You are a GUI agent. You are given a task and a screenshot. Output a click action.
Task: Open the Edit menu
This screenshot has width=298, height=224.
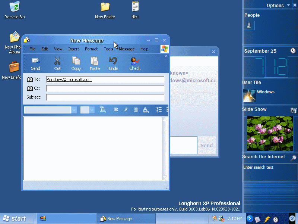[x=45, y=49]
